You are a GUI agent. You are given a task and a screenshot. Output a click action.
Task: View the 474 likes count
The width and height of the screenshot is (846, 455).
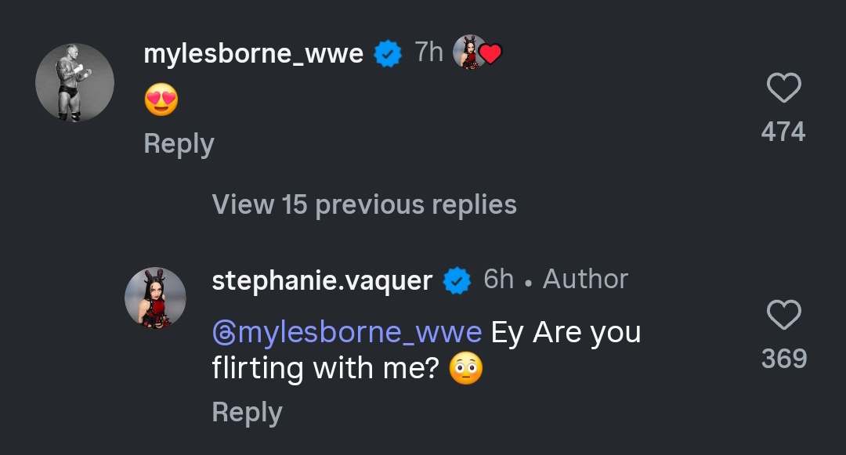[783, 132]
